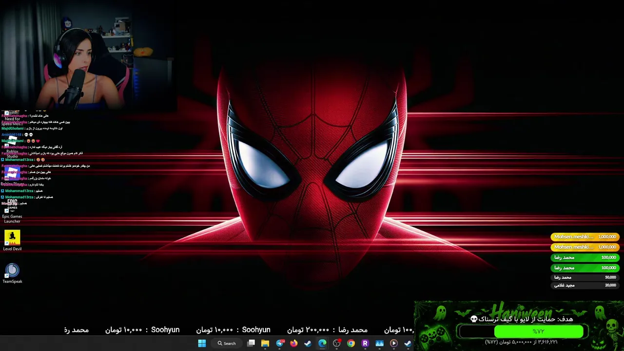Screen dimensions: 624x351
Task: Select the TeamSpeak desktop shortcut
Action: [12, 273]
